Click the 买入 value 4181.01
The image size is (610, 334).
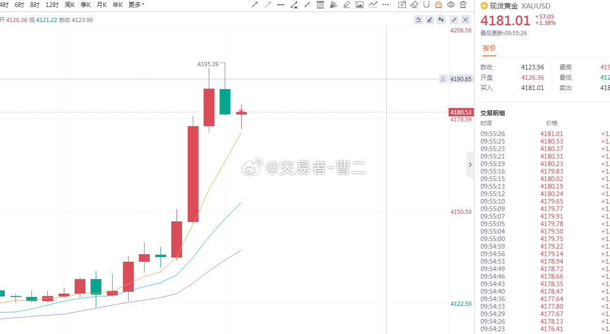pos(533,88)
